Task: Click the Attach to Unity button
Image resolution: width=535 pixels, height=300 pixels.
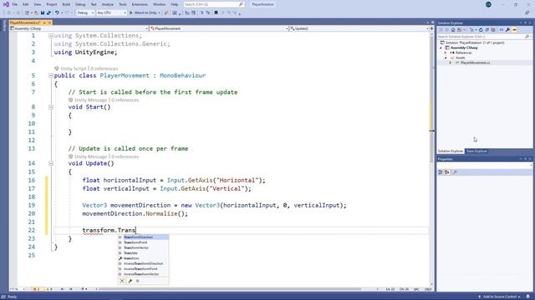Action: tap(145, 12)
